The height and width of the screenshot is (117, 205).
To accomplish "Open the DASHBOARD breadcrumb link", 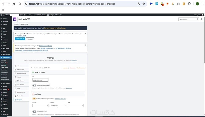I will [16, 24].
